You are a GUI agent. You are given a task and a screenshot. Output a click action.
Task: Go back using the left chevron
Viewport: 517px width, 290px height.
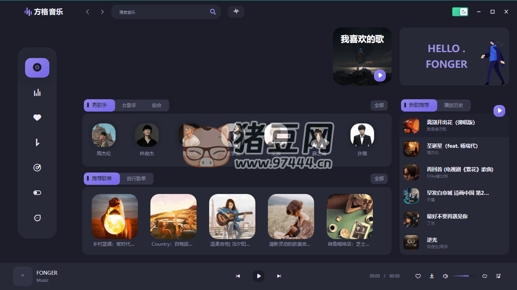pyautogui.click(x=88, y=12)
